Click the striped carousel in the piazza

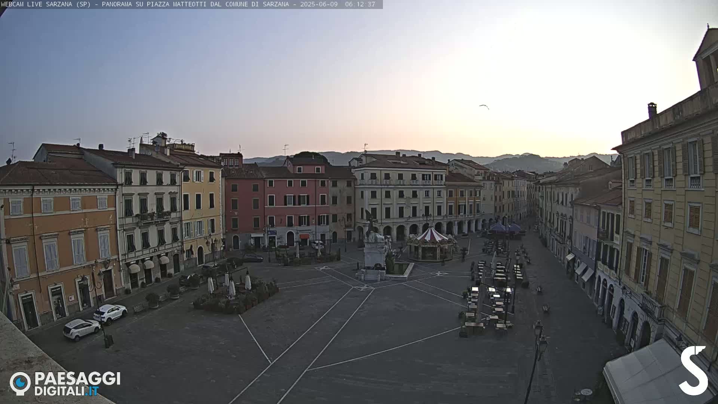pos(432,244)
